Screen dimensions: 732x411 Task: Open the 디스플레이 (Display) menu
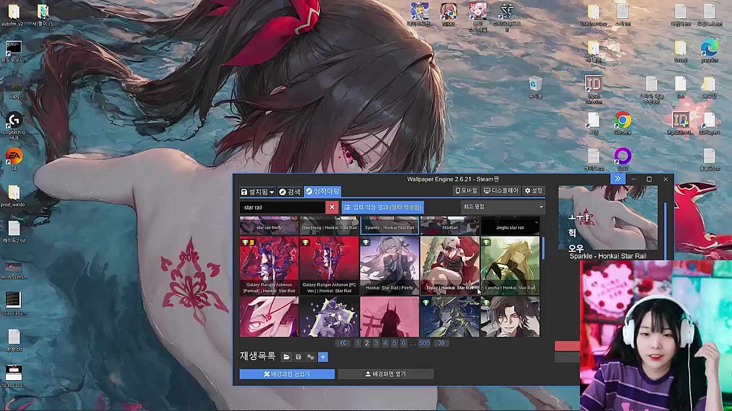tap(501, 191)
